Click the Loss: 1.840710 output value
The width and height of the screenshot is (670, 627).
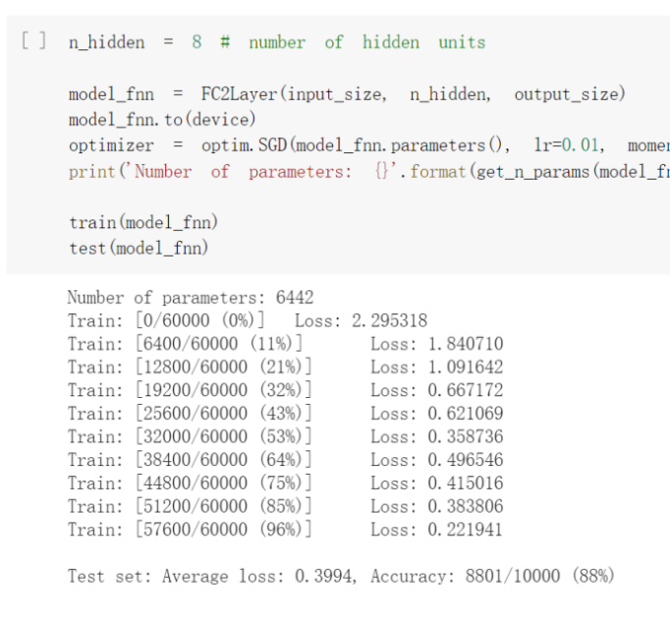coord(436,343)
